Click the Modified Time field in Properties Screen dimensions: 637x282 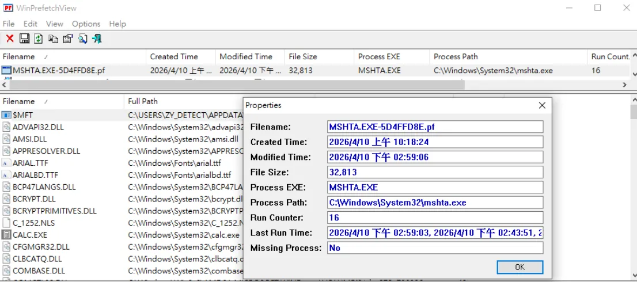click(x=435, y=157)
